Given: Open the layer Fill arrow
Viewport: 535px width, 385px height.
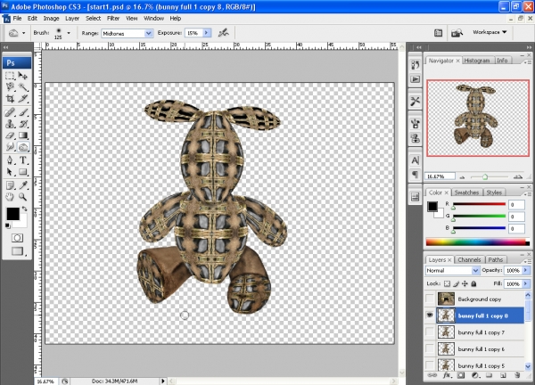Looking at the screenshot, I should click(526, 283).
